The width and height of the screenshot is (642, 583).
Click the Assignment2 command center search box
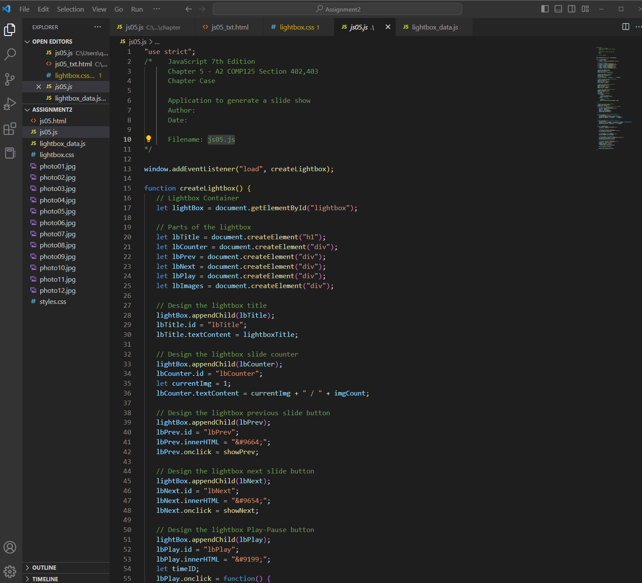(x=337, y=9)
